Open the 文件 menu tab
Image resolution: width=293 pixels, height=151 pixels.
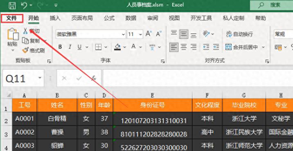12,18
